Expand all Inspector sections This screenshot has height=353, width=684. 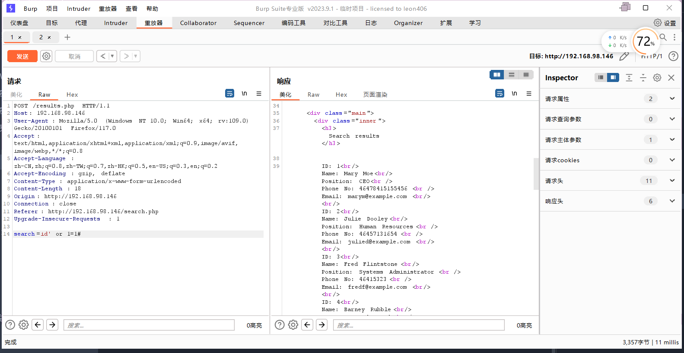coord(629,78)
